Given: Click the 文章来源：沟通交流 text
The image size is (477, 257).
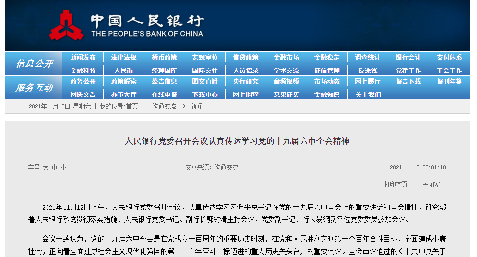Looking at the screenshot, I should tap(212, 167).
